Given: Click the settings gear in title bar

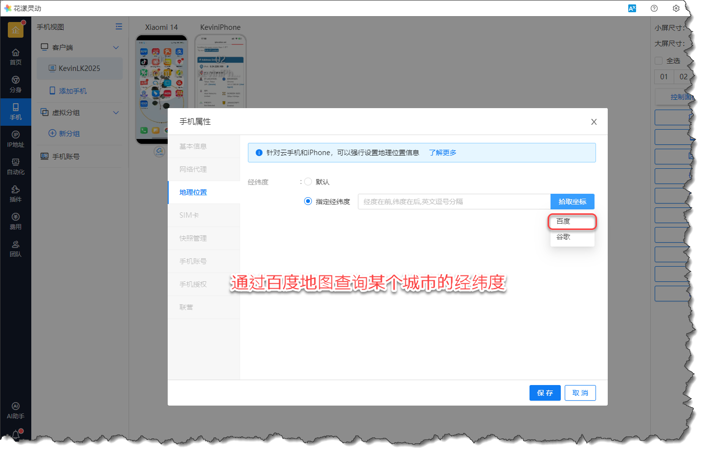Looking at the screenshot, I should click(x=676, y=8).
